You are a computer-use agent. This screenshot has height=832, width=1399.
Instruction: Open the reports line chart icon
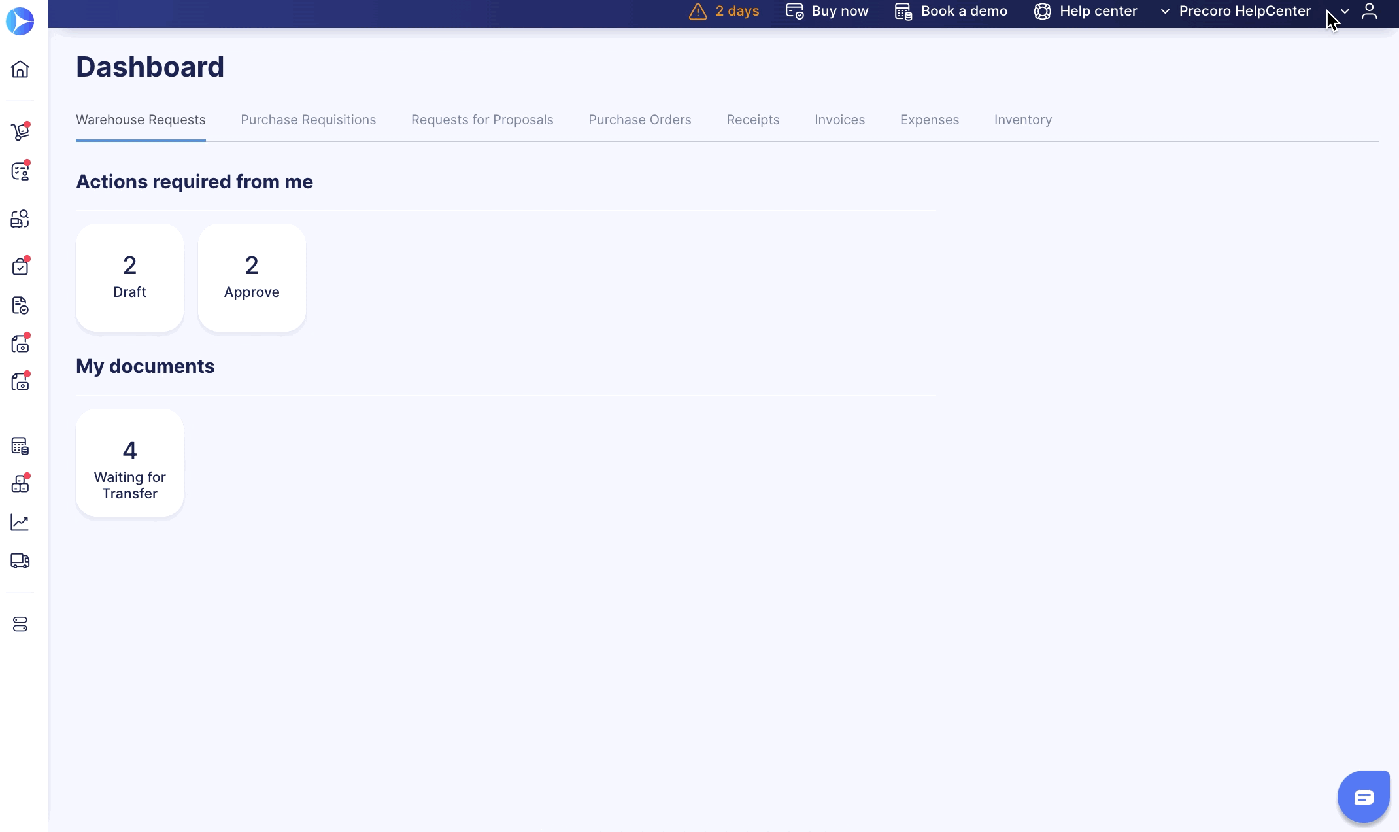(20, 522)
